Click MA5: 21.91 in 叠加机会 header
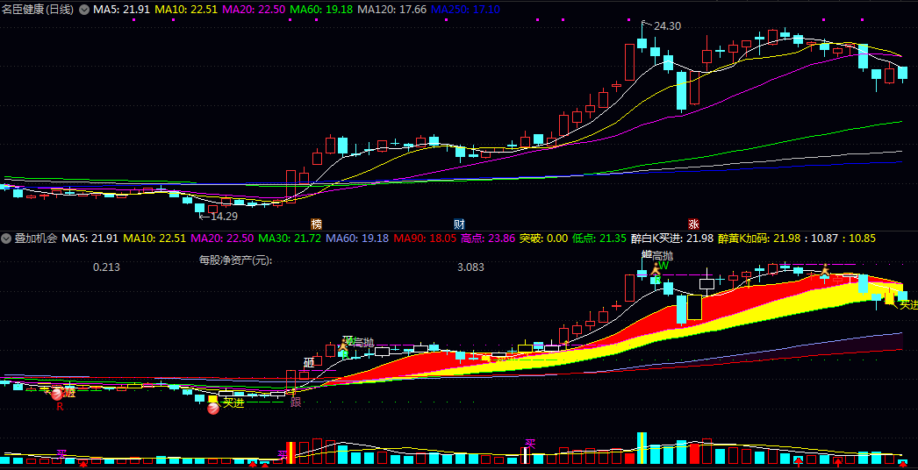 click(90, 239)
